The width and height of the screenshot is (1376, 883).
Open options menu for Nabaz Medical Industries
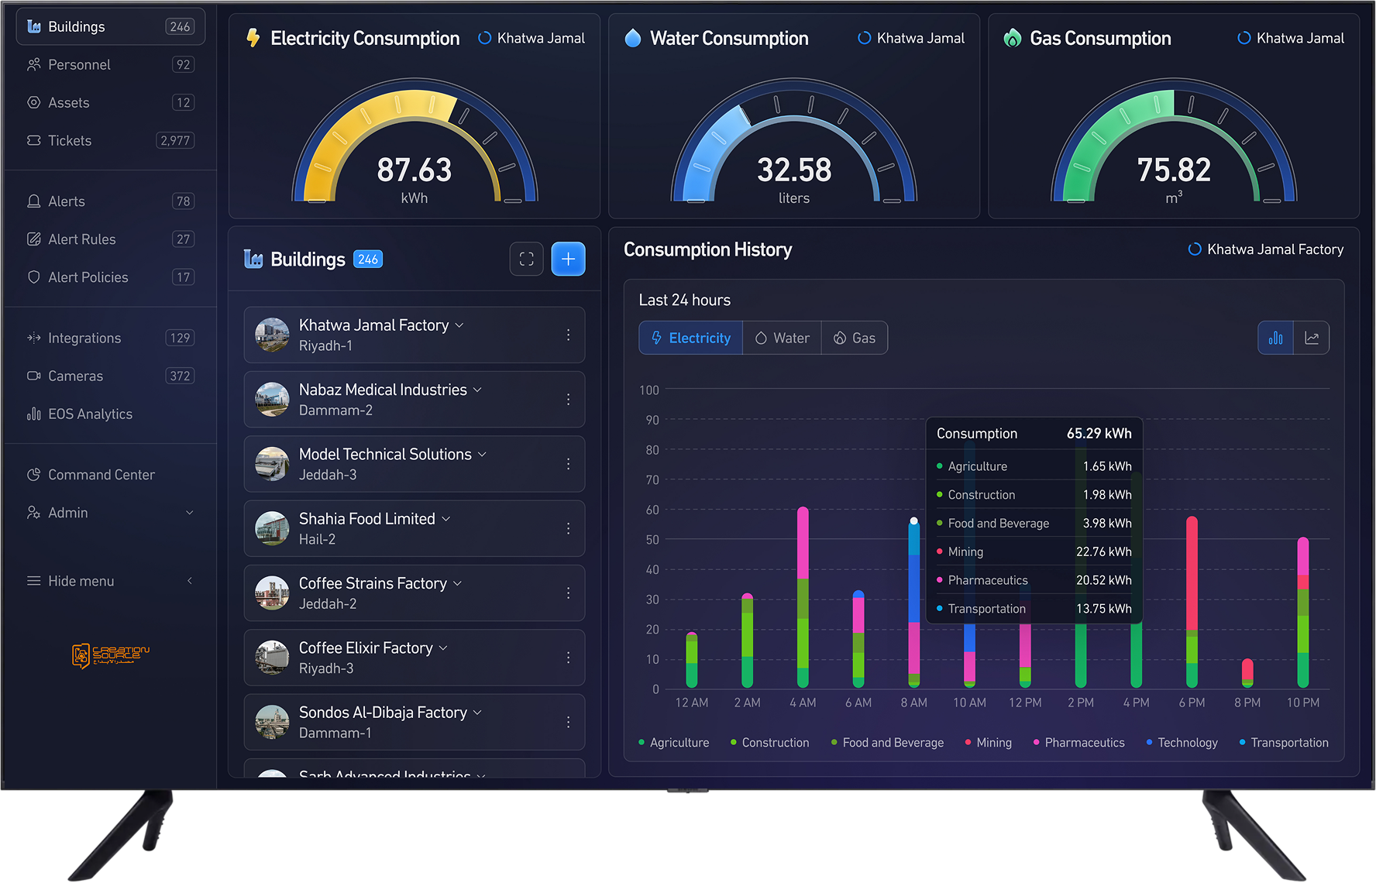tap(568, 400)
